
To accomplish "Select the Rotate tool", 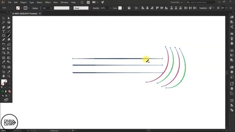I will (x=4, y=44).
